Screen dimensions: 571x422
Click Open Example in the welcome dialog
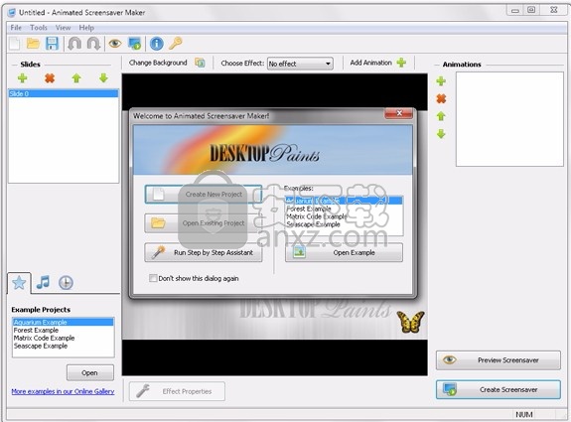[x=344, y=252]
